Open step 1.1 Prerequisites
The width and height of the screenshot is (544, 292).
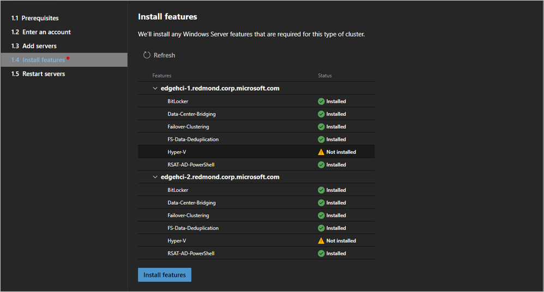[35, 18]
